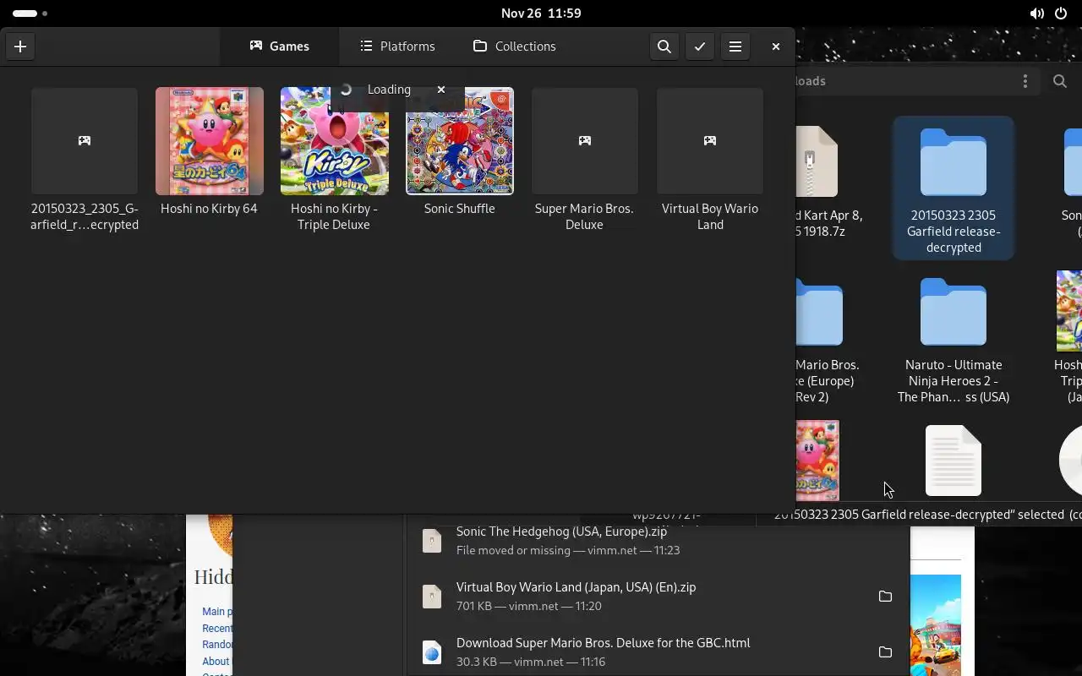Select Kirby 64 image file in Files

[x=817, y=461]
